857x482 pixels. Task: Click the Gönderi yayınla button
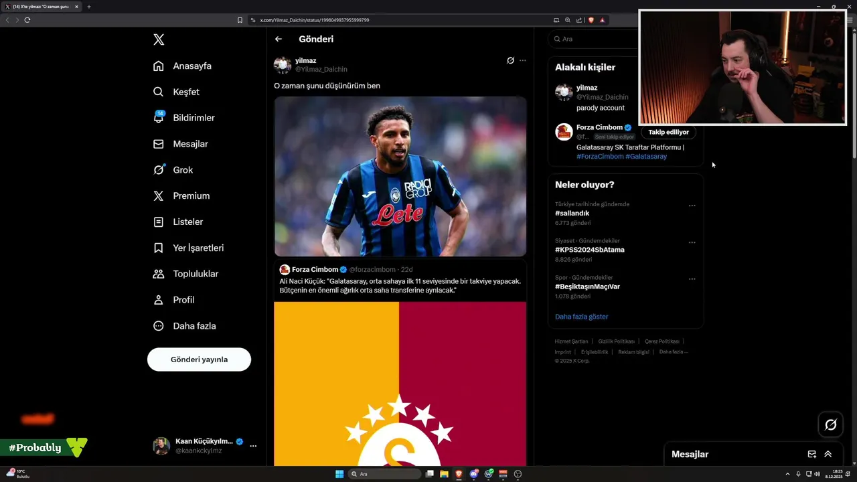199,359
